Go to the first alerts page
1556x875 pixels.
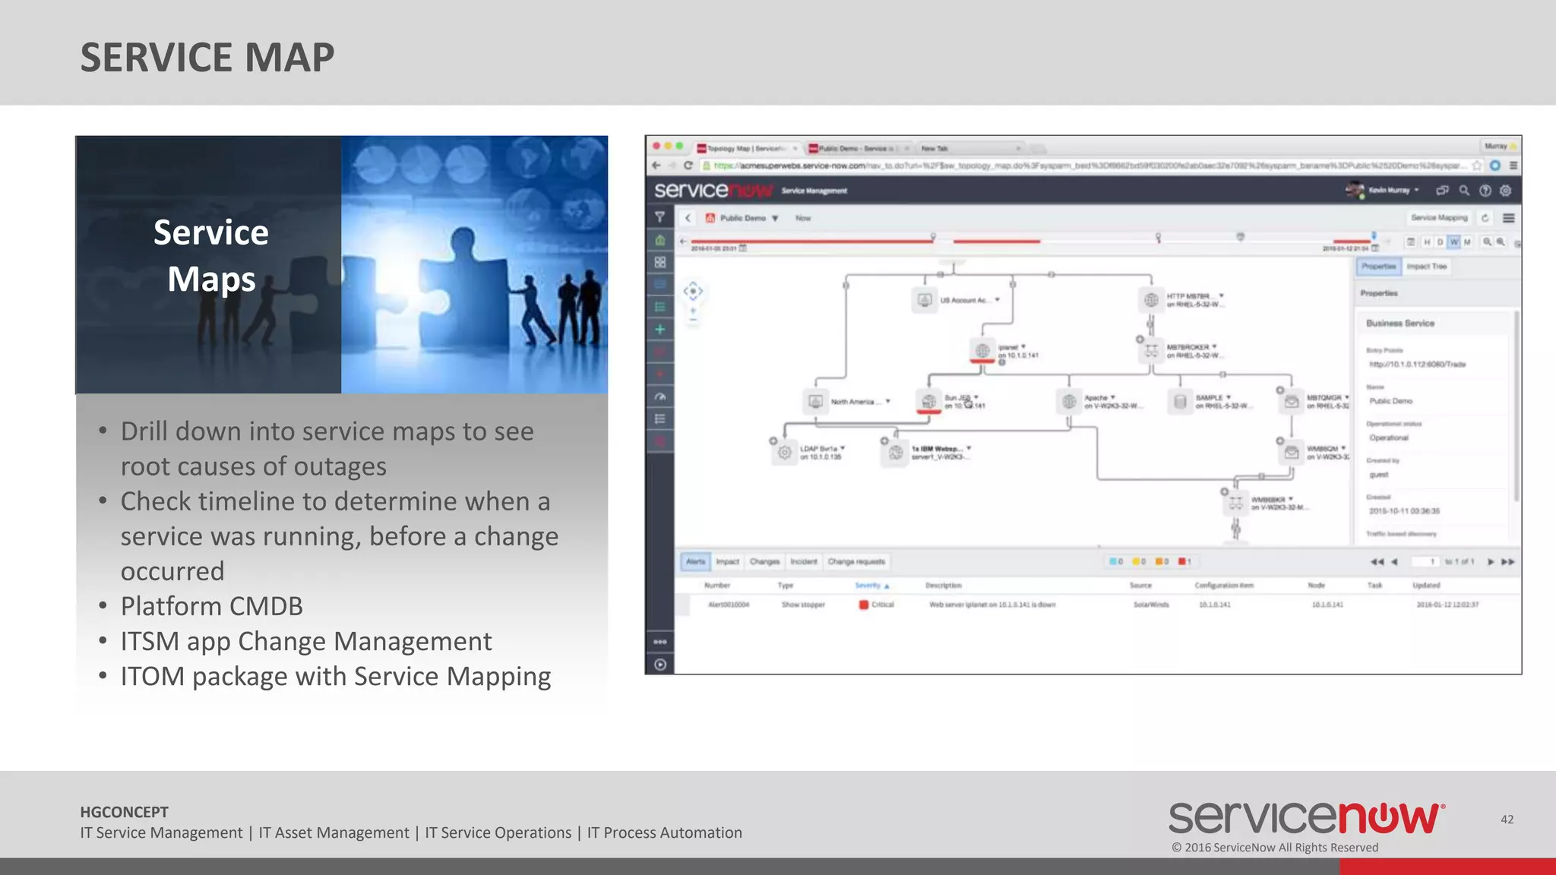(1376, 562)
